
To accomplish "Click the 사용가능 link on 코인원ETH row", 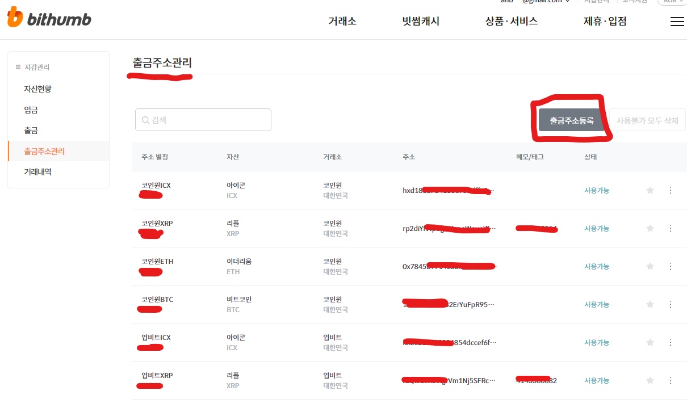I will (x=597, y=266).
